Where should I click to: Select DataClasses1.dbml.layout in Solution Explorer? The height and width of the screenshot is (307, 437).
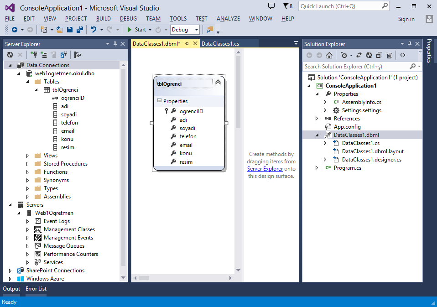point(373,151)
